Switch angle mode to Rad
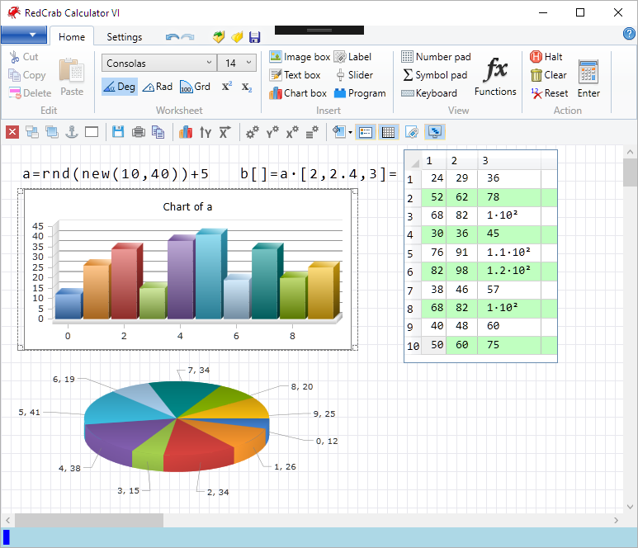 pyautogui.click(x=158, y=87)
